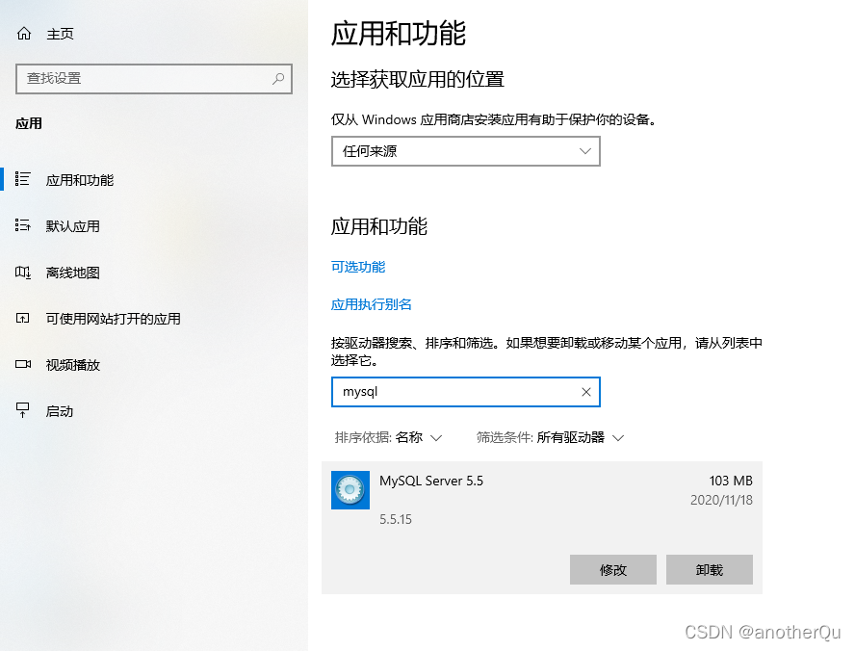The height and width of the screenshot is (651, 855).
Task: Click the version text 5.5.15
Action: click(x=396, y=519)
